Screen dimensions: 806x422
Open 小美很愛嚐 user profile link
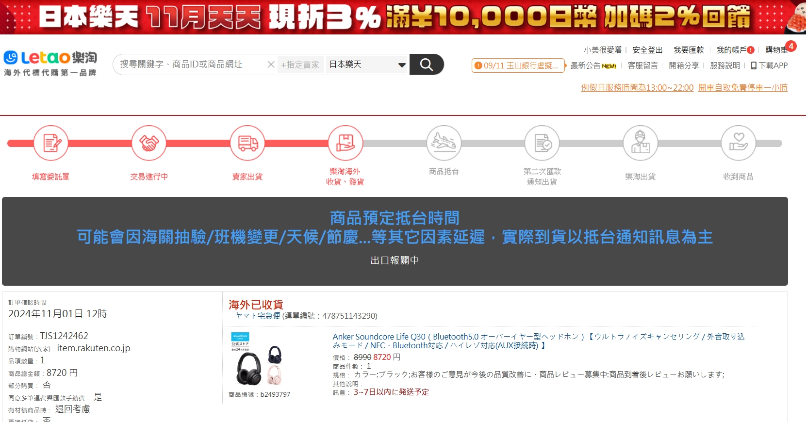click(603, 50)
